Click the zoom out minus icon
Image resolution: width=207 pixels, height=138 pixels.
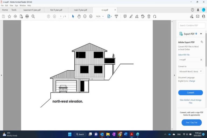coord(85,16)
